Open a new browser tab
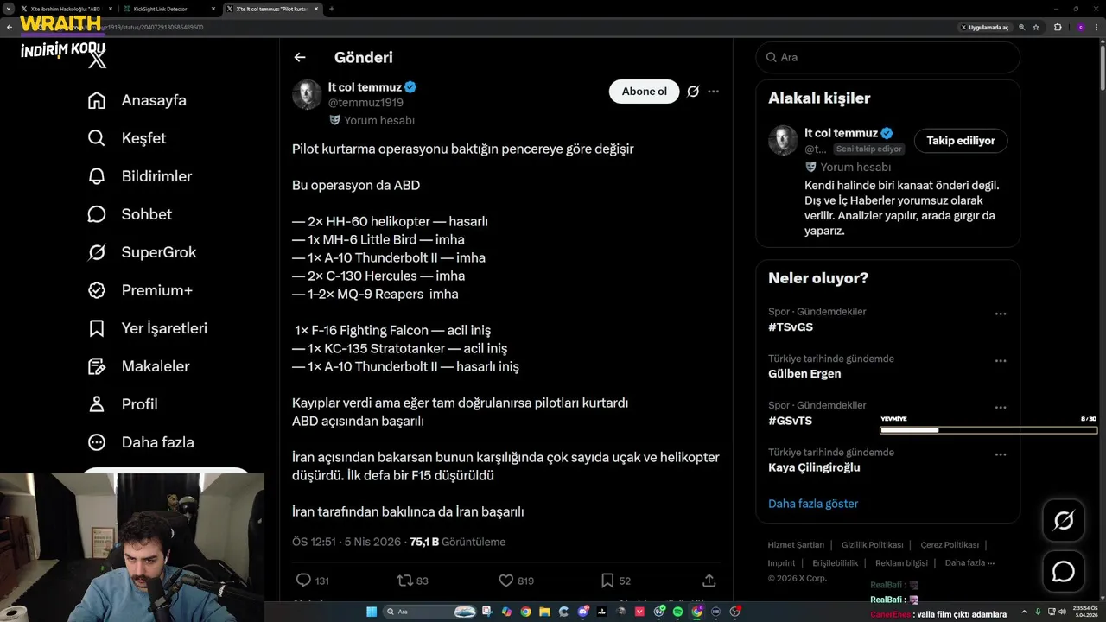1106x622 pixels. point(332,9)
